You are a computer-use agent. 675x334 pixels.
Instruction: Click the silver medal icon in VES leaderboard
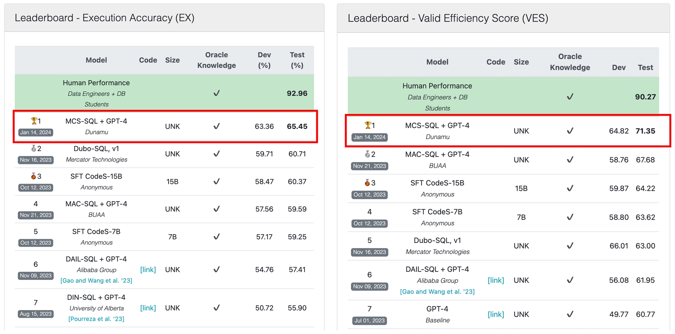[x=368, y=154]
